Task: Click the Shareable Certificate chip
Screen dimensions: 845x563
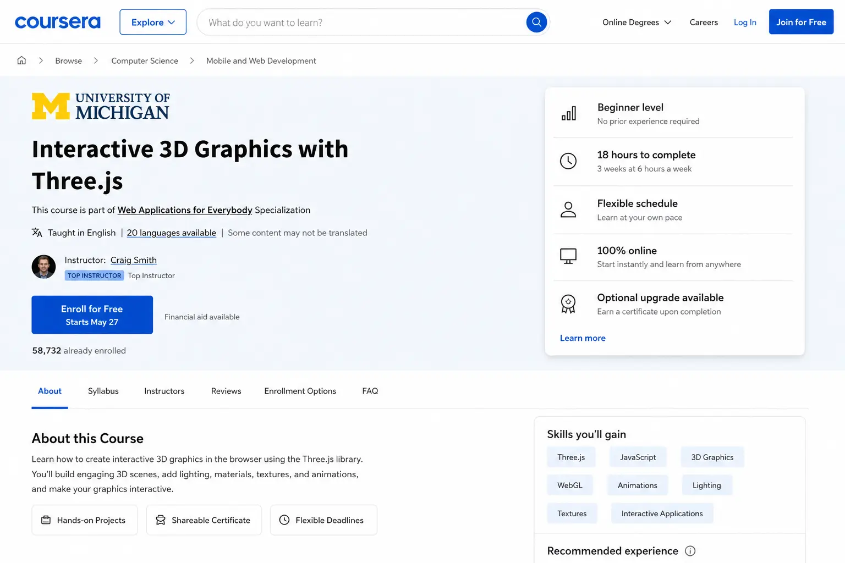Action: (204, 520)
